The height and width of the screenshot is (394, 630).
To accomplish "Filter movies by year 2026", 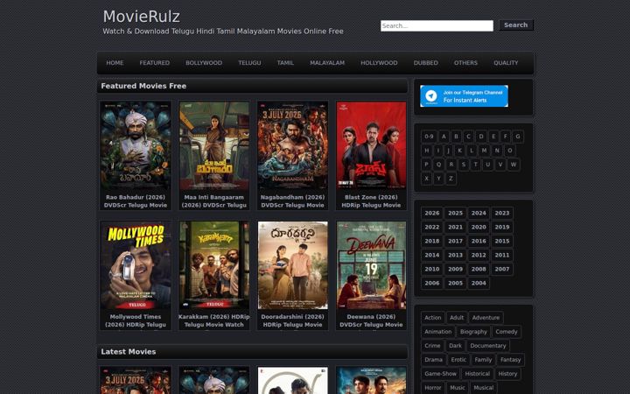I will [432, 213].
